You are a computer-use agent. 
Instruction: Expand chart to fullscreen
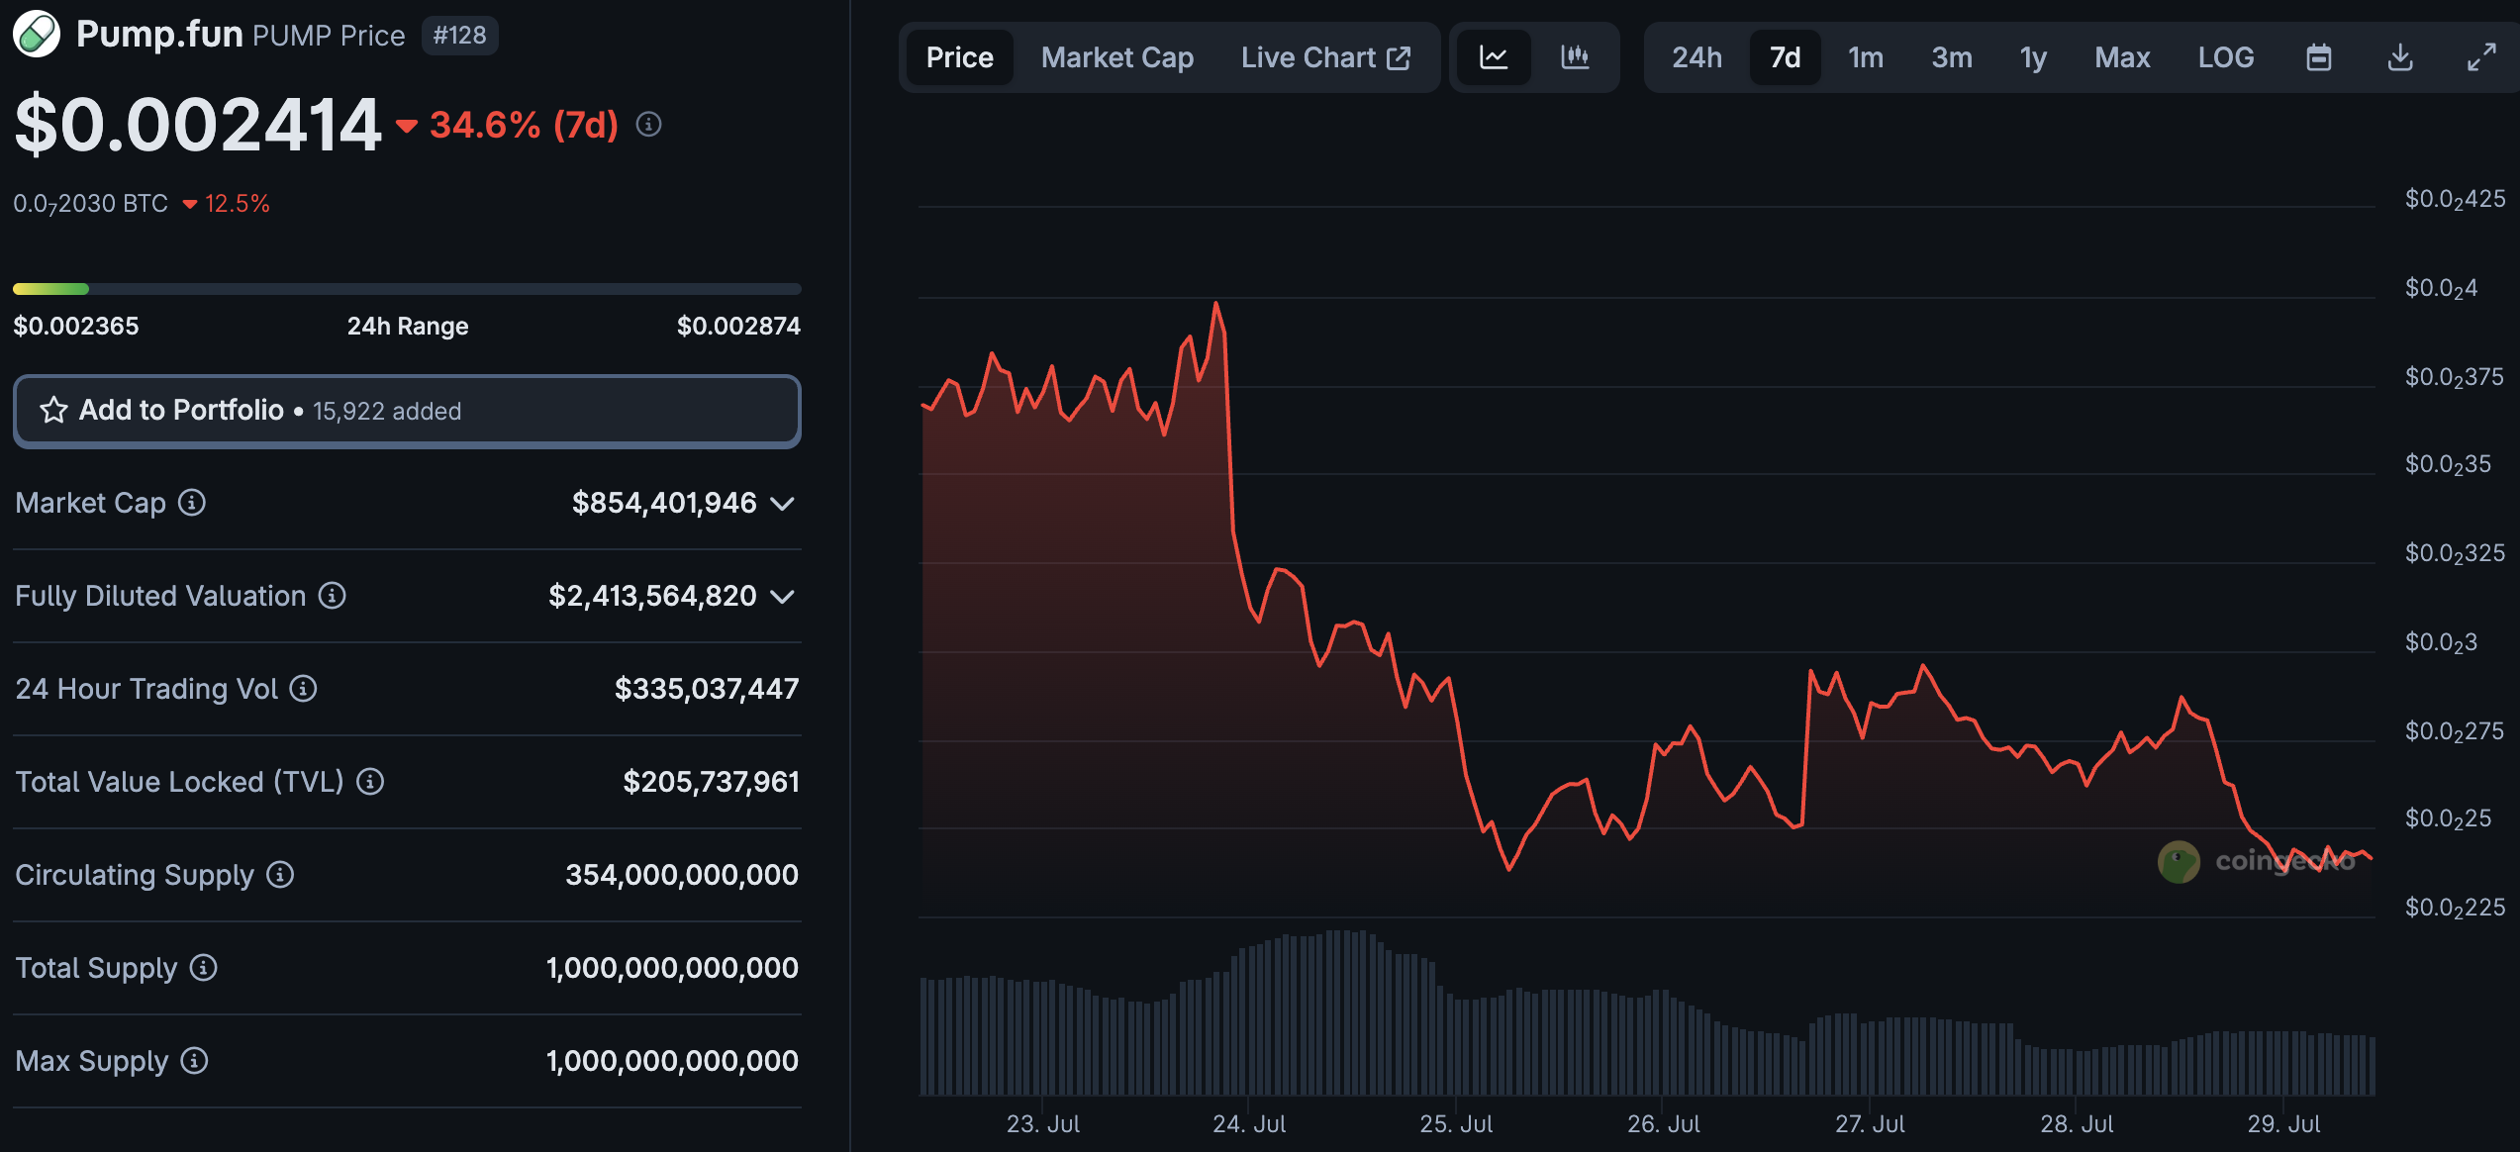pos(2487,57)
